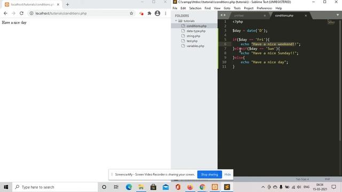Click the Chrome forward arrow
Image resolution: width=342 pixels, height=192 pixels.
click(x=13, y=13)
